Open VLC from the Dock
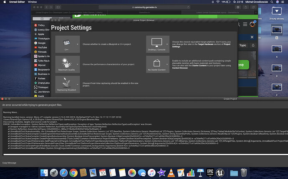 pyautogui.click(x=171, y=173)
